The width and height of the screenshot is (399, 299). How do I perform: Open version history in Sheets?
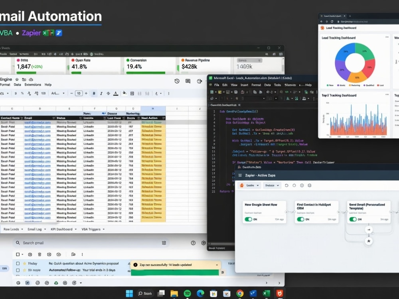177,81
